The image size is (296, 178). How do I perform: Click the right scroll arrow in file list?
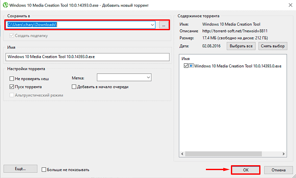(284, 154)
